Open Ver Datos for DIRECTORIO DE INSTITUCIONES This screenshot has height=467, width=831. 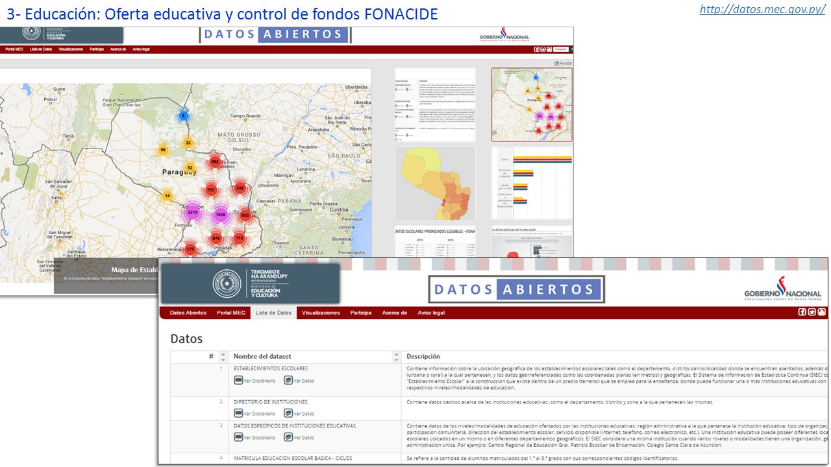299,413
